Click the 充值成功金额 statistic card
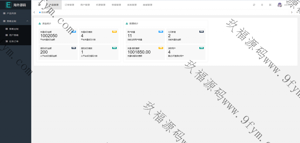The width and height of the screenshot is (300, 143). click(57, 35)
